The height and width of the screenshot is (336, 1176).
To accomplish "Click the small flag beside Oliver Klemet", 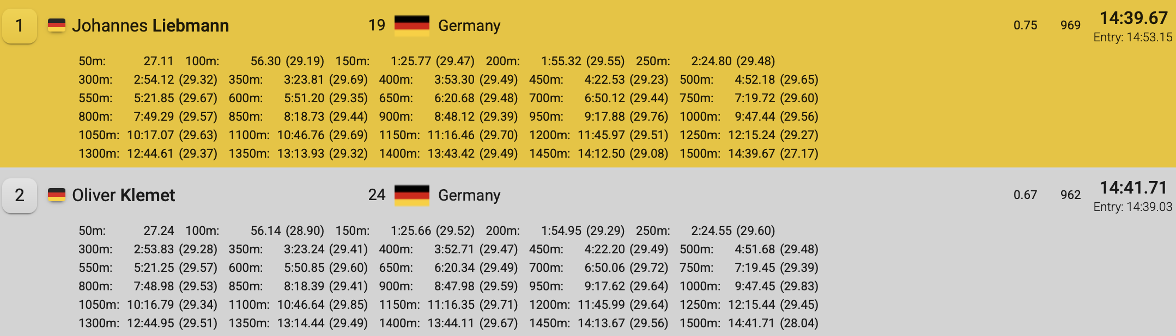I will pyautogui.click(x=57, y=195).
